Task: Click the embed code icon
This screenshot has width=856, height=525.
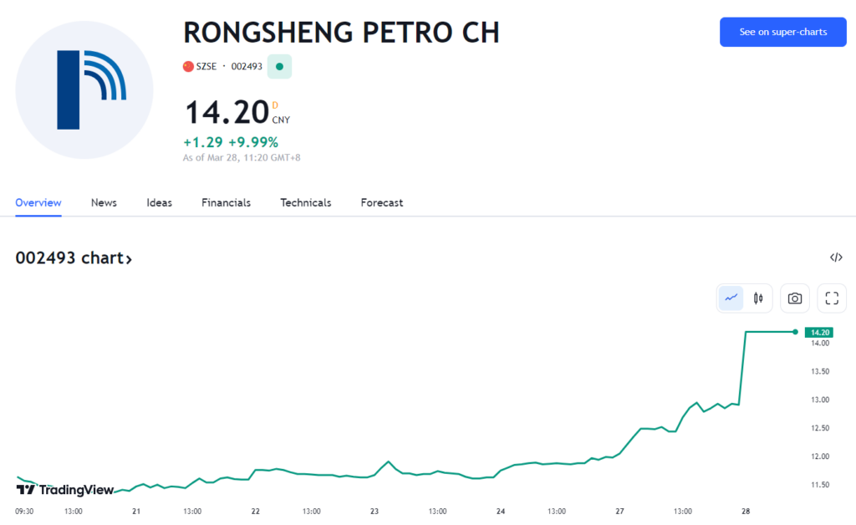Action: 836,257
